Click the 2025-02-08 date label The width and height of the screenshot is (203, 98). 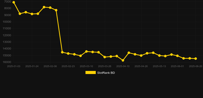[x=50, y=66]
